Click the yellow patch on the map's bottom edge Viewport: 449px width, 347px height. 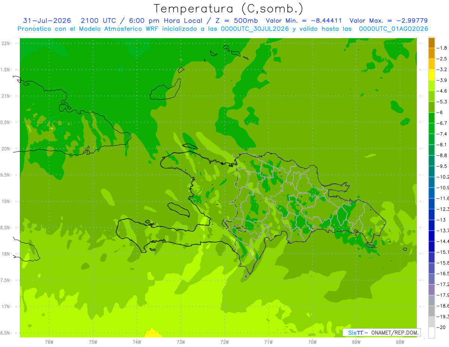pos(152,333)
